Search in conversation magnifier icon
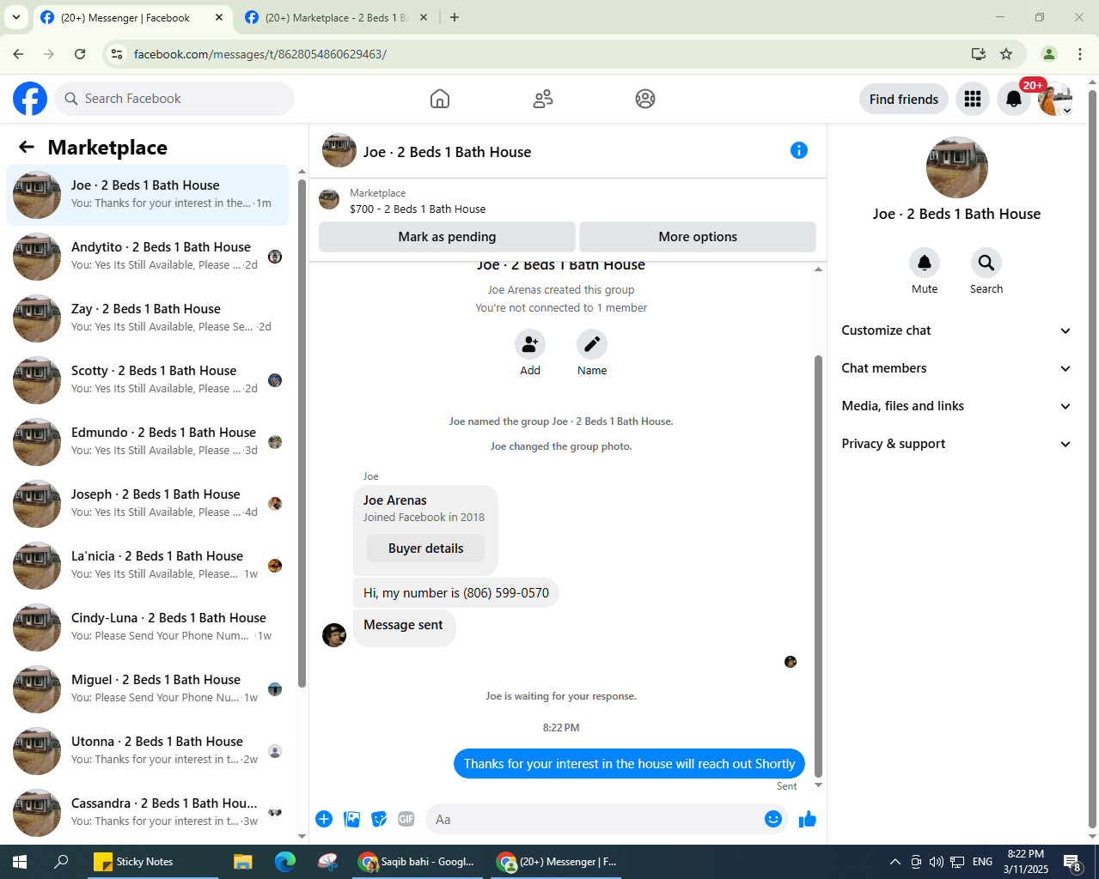The image size is (1099, 879). tap(986, 263)
